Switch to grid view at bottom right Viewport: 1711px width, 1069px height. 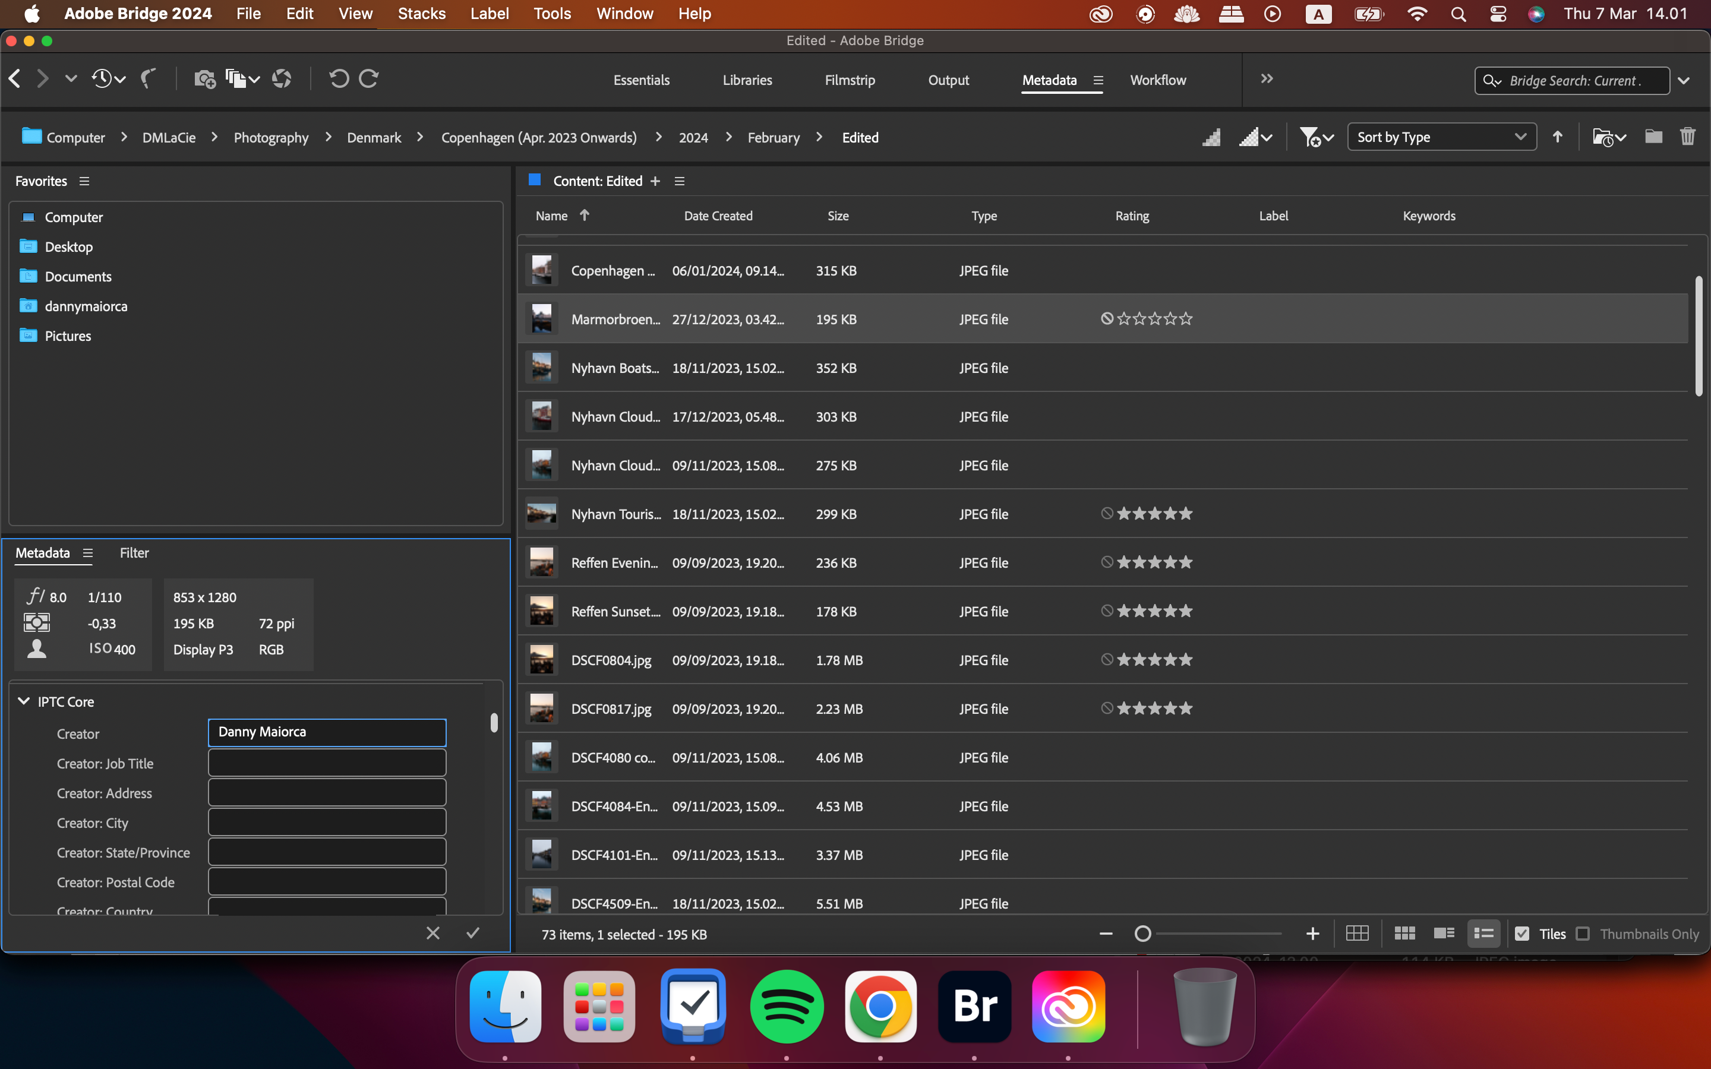tap(1358, 933)
